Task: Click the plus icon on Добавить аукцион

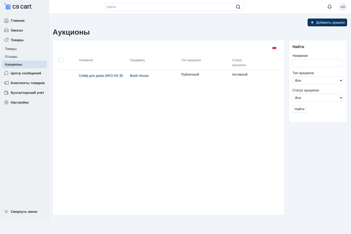Action: [312, 23]
